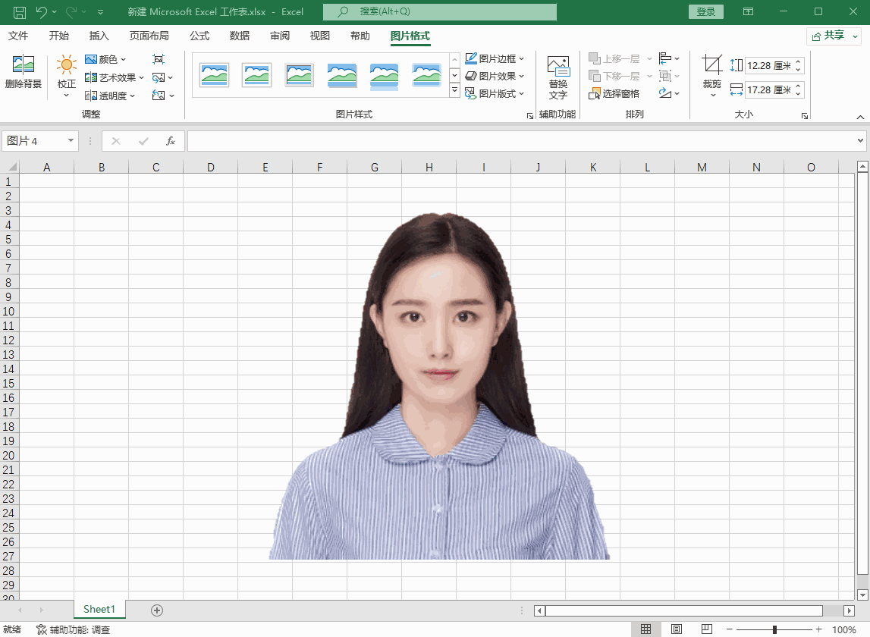Decrease picture width with the down stepper

click(799, 94)
